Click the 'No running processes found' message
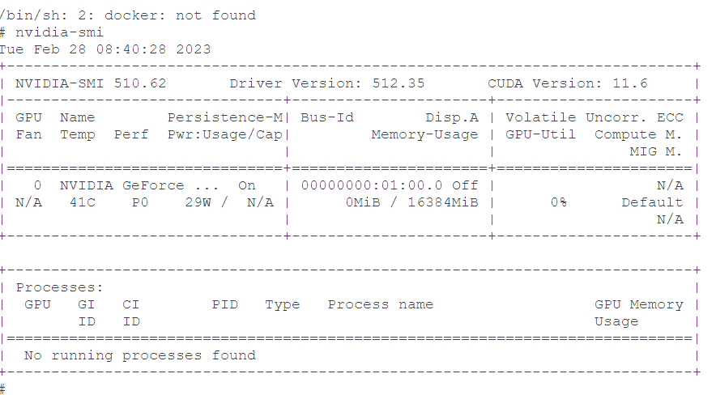This screenshot has height=395, width=716. pos(140,356)
